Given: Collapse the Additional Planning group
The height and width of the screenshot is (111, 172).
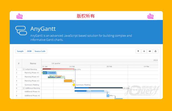Looking at the screenshot, I should 24,88.
